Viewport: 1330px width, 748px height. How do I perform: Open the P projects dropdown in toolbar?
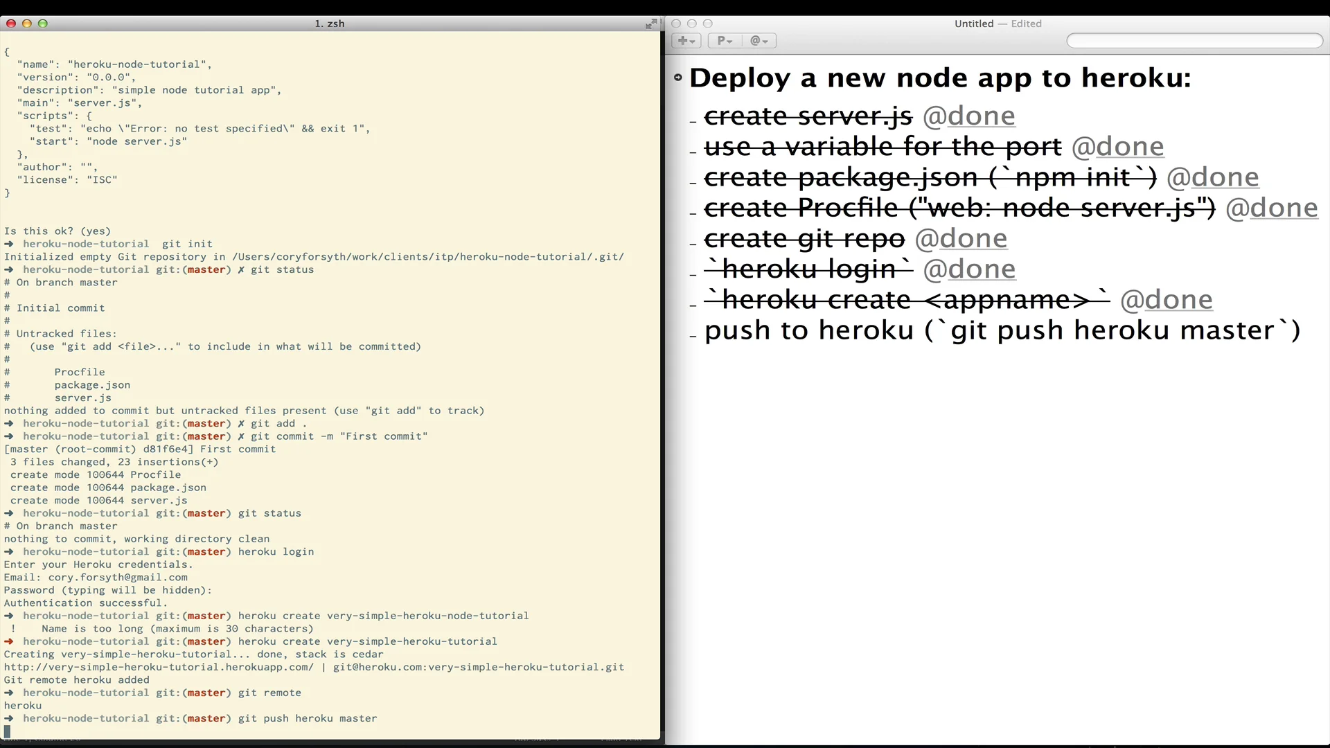click(725, 41)
